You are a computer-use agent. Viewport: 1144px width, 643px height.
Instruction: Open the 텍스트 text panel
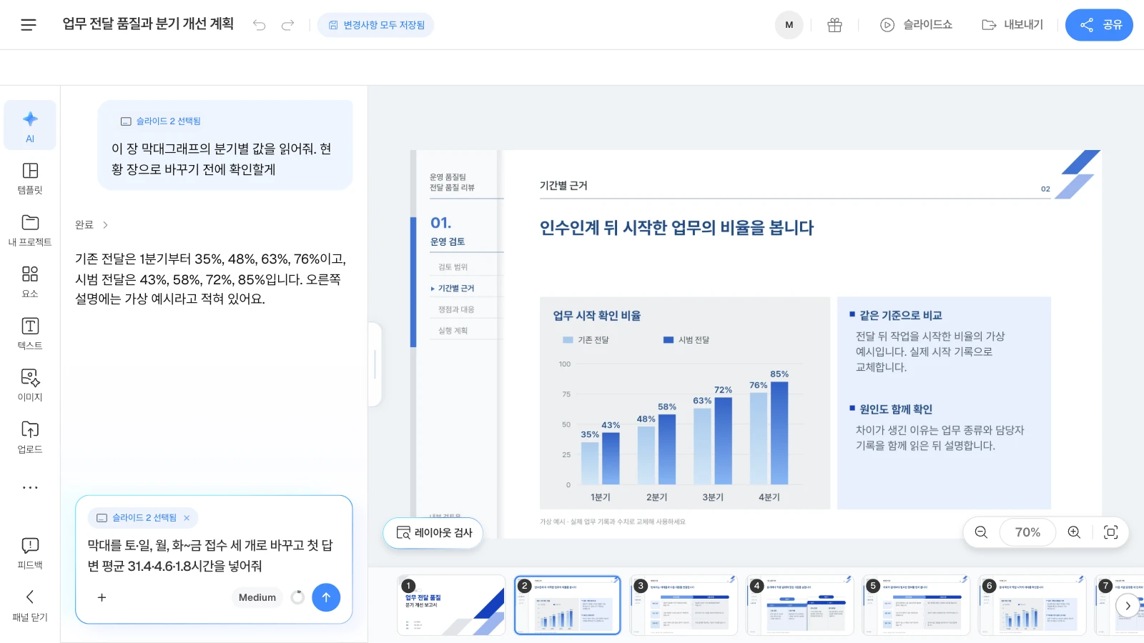(30, 334)
